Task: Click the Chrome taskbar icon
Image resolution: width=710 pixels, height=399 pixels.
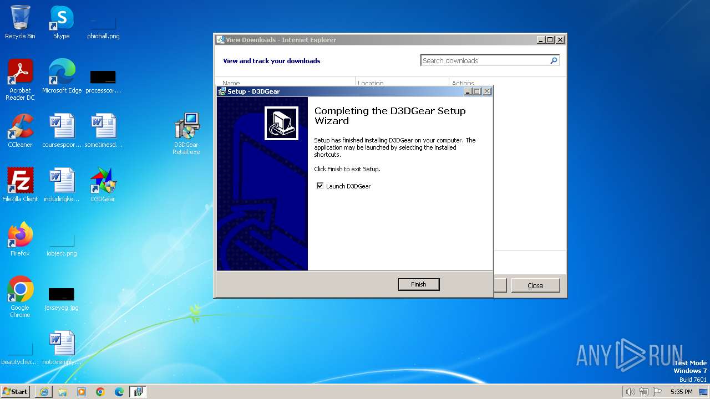Action: [x=100, y=392]
